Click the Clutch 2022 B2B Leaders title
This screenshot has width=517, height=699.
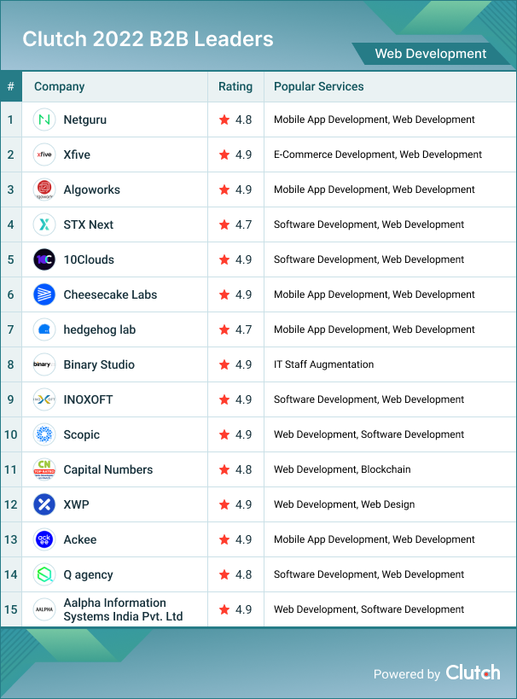coord(148,39)
